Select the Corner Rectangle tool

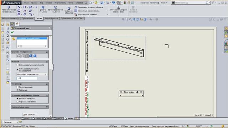pos(19,11)
